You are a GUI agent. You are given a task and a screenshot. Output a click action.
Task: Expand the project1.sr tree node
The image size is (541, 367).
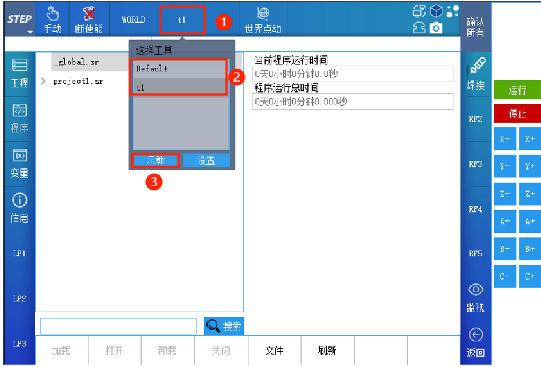coord(43,81)
